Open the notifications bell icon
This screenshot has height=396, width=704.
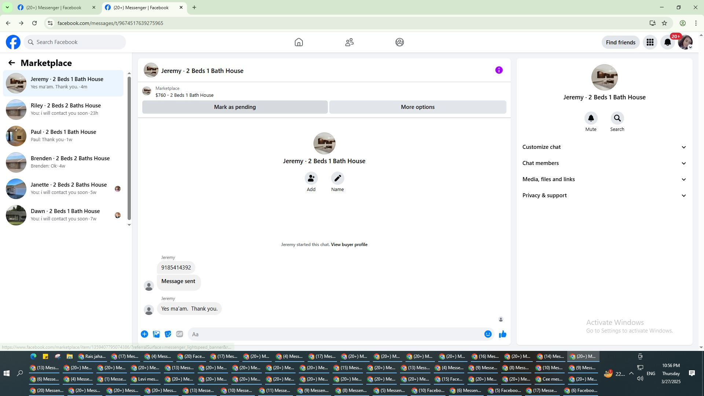(x=668, y=42)
